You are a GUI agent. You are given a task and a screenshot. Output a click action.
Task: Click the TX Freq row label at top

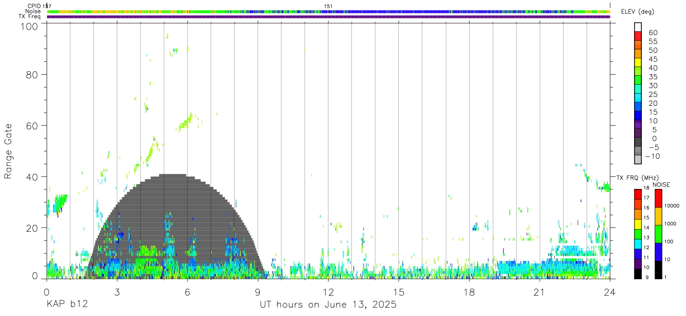pyautogui.click(x=30, y=16)
